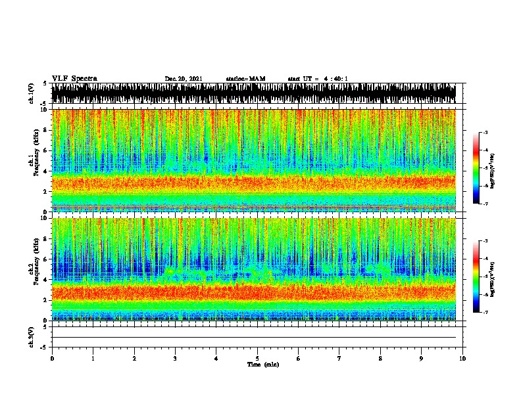Screen dimensions: 521x402
Task: Click the 'VLF Spectra' title text
Action: (x=74, y=79)
